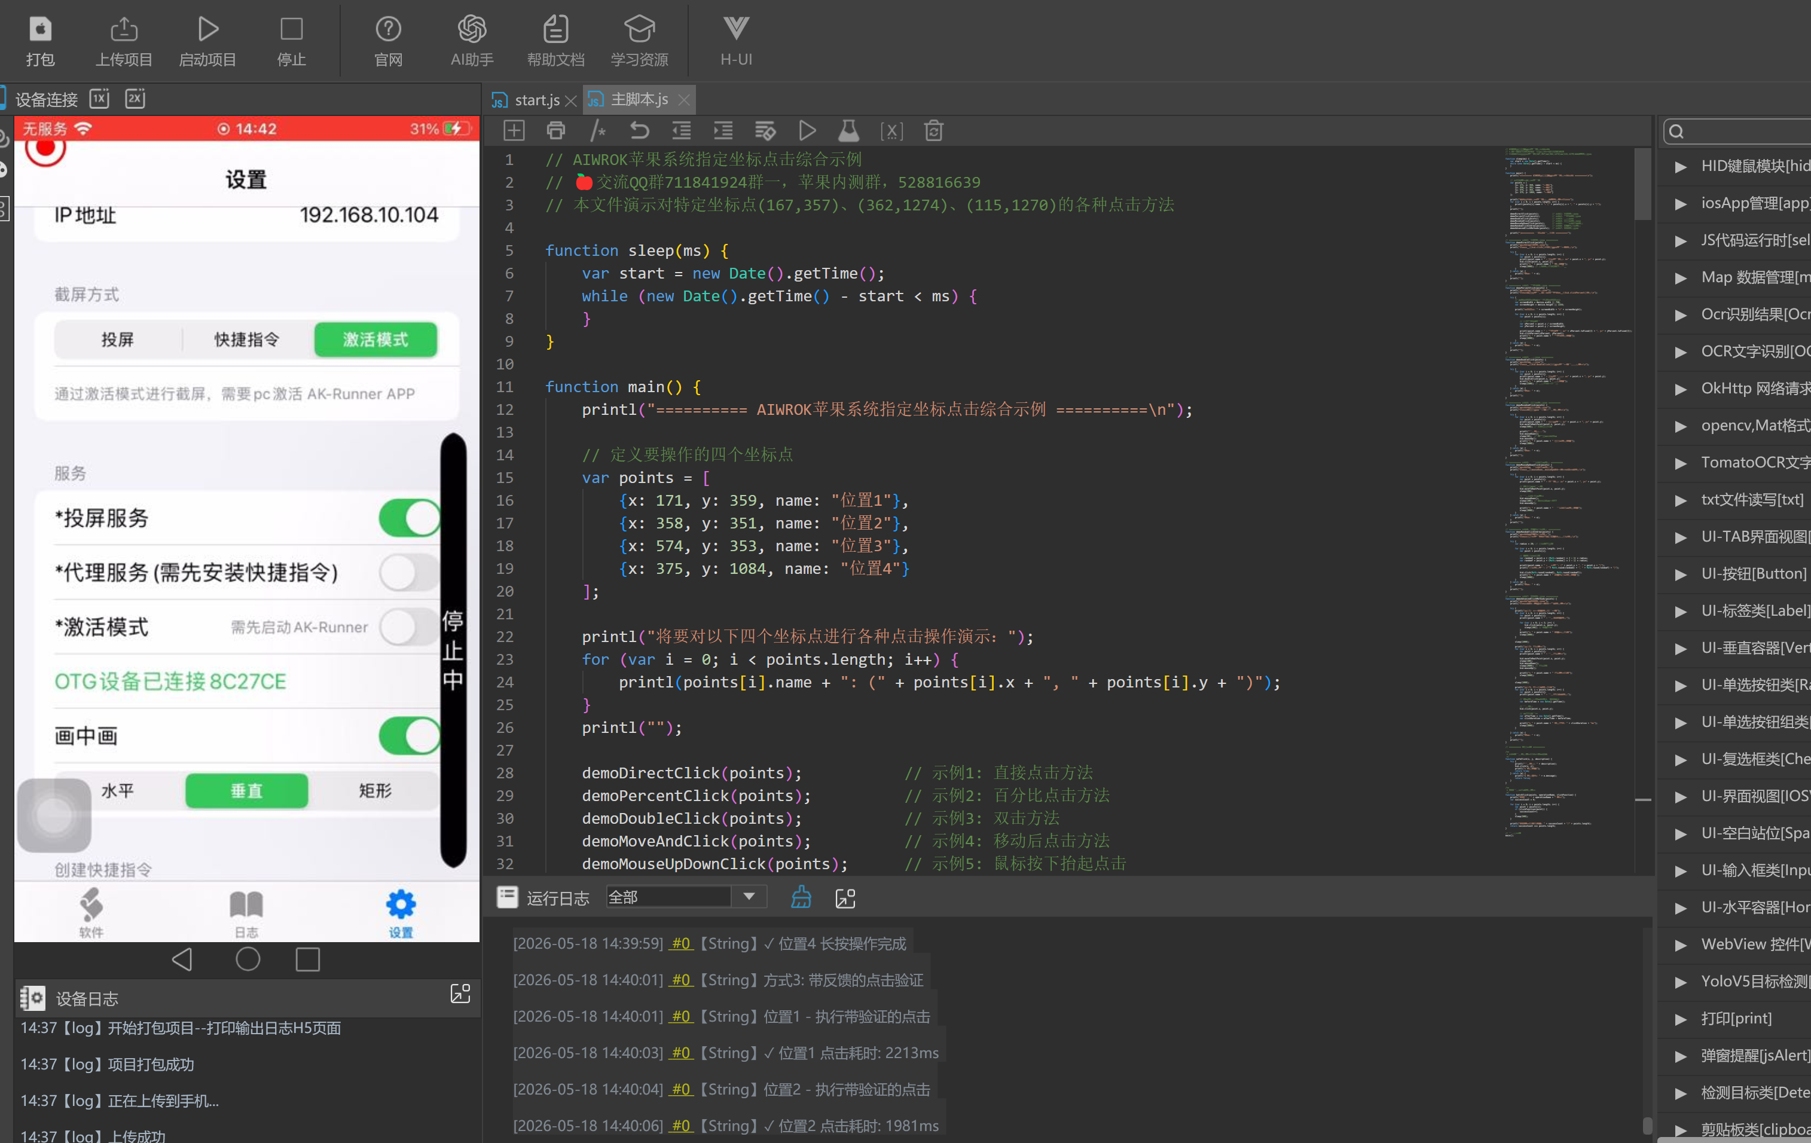Click the function search input field
1811x1143 pixels.
(x=1737, y=132)
